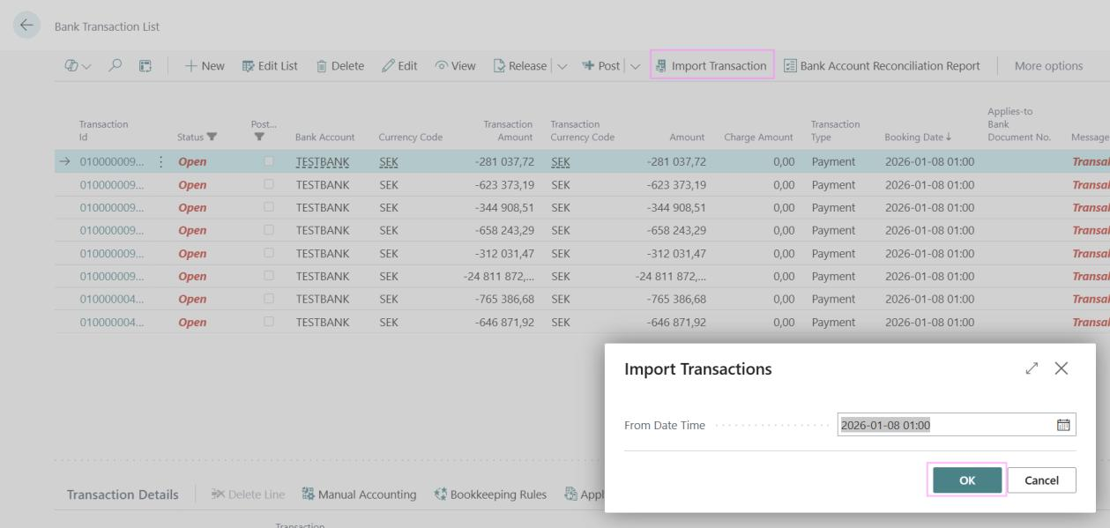Open the Applies-to Bank Document No. header menu
This screenshot has height=528, width=1110.
[1019, 124]
